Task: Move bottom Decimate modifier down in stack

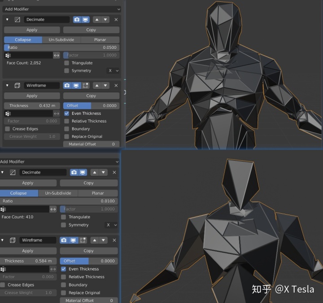Action: point(103,172)
